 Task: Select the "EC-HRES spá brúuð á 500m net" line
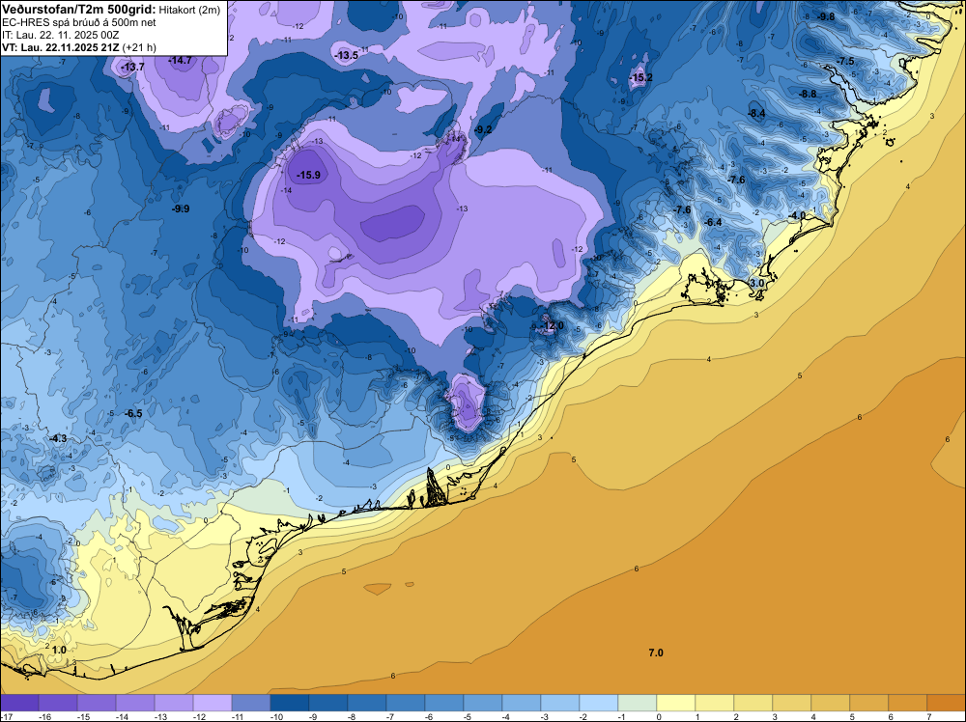pyautogui.click(x=79, y=23)
